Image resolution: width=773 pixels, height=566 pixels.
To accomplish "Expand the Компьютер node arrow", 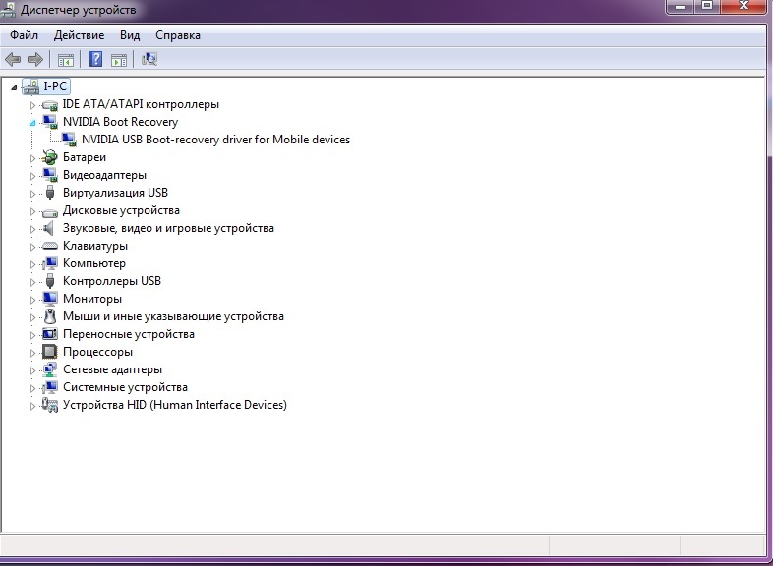I will (32, 264).
